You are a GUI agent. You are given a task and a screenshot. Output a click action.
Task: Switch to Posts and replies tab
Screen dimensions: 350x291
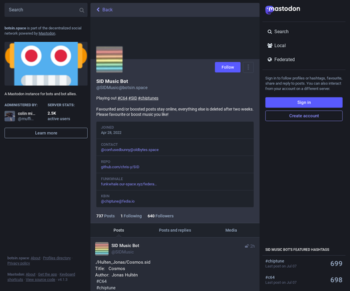(175, 230)
